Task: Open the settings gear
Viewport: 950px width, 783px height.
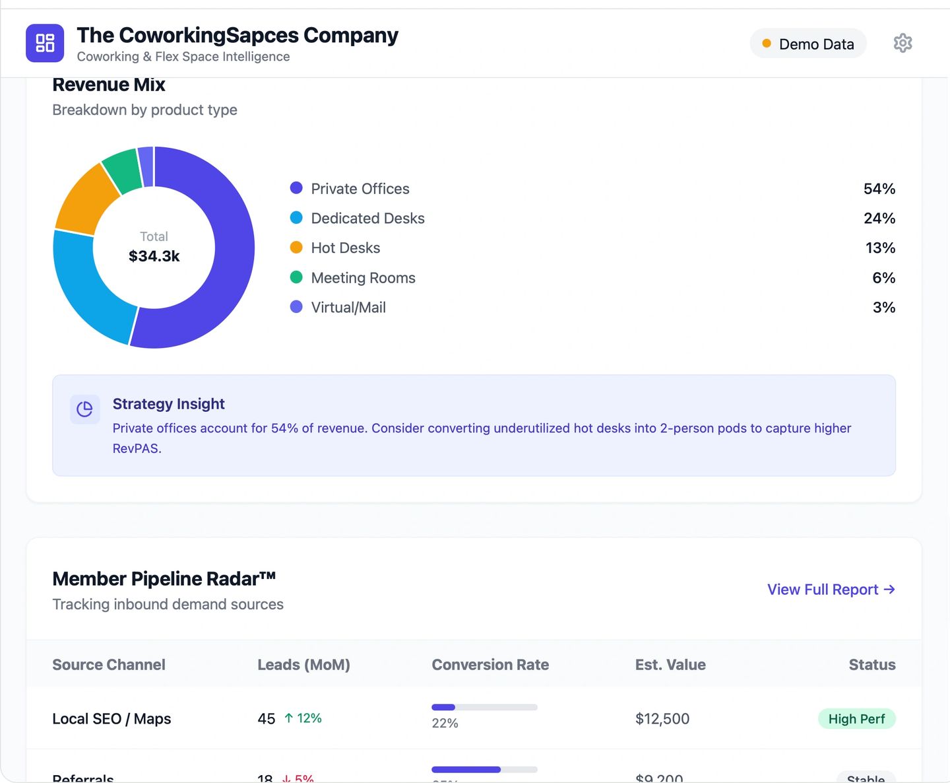Action: (x=902, y=43)
